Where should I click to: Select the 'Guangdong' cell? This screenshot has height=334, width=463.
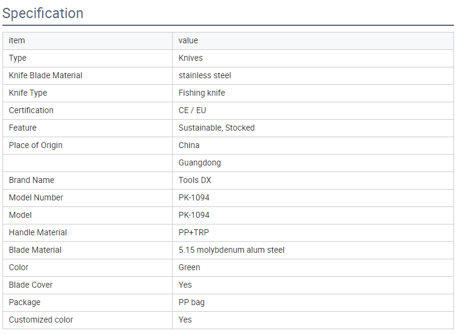pos(313,163)
